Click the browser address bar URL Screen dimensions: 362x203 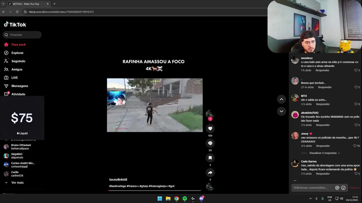tap(61, 12)
